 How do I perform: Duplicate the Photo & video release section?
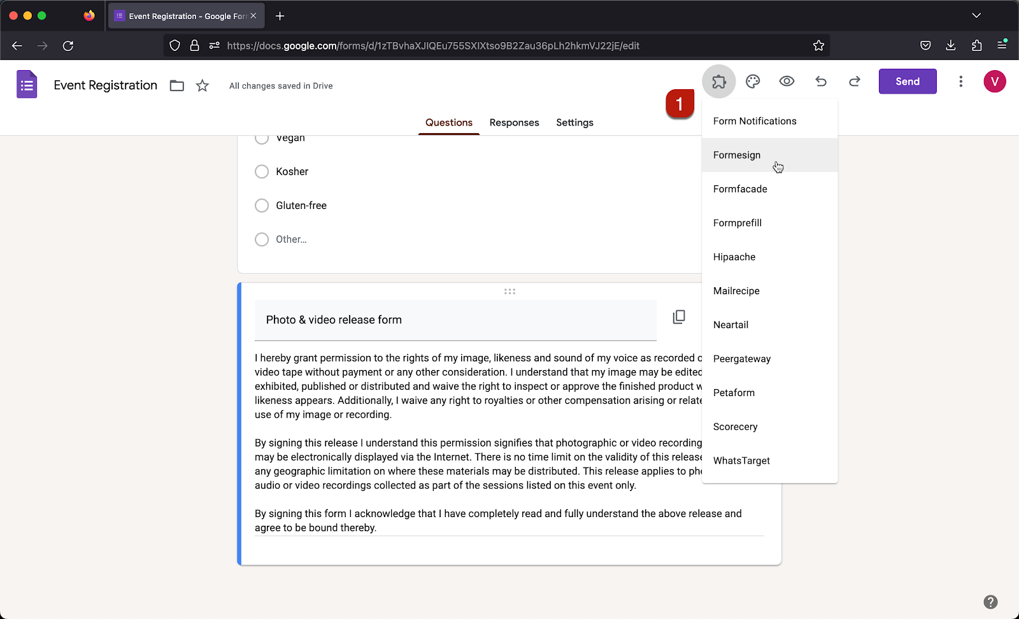679,317
